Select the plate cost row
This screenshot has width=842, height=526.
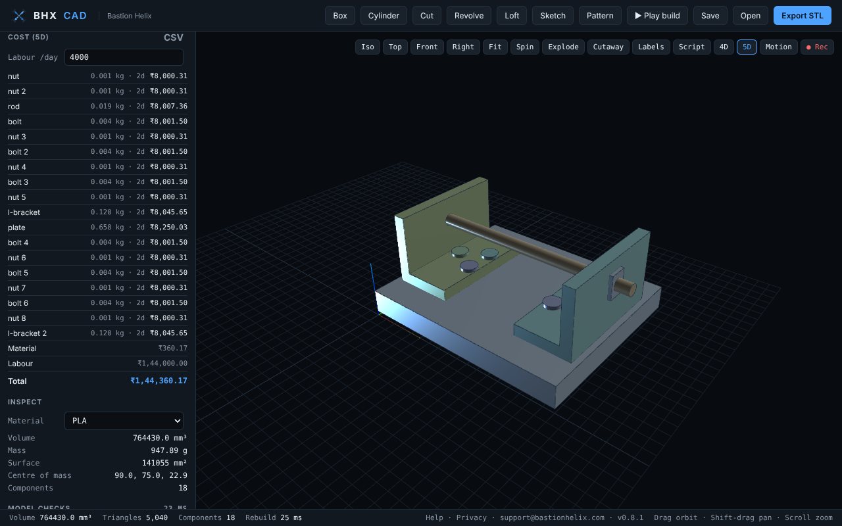point(97,227)
